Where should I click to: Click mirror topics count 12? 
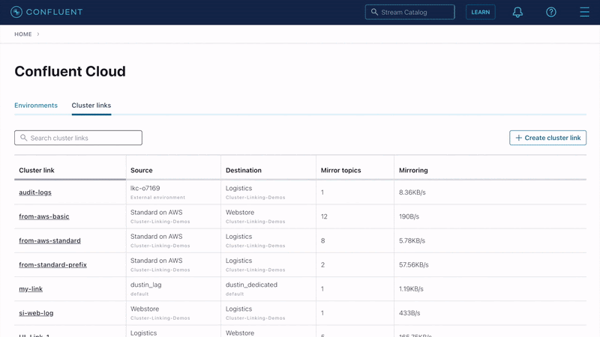coord(324,216)
